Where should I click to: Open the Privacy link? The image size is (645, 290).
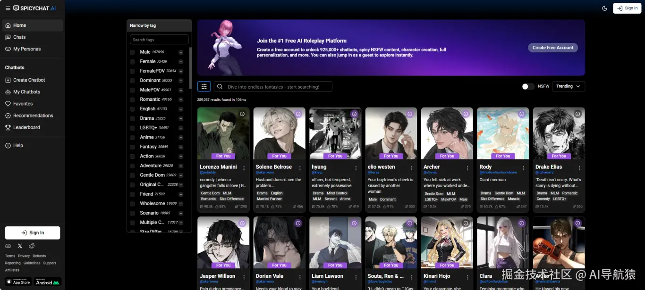pyautogui.click(x=24, y=256)
